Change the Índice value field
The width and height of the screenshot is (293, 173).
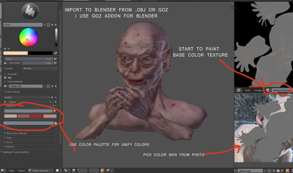[x=31, y=102]
